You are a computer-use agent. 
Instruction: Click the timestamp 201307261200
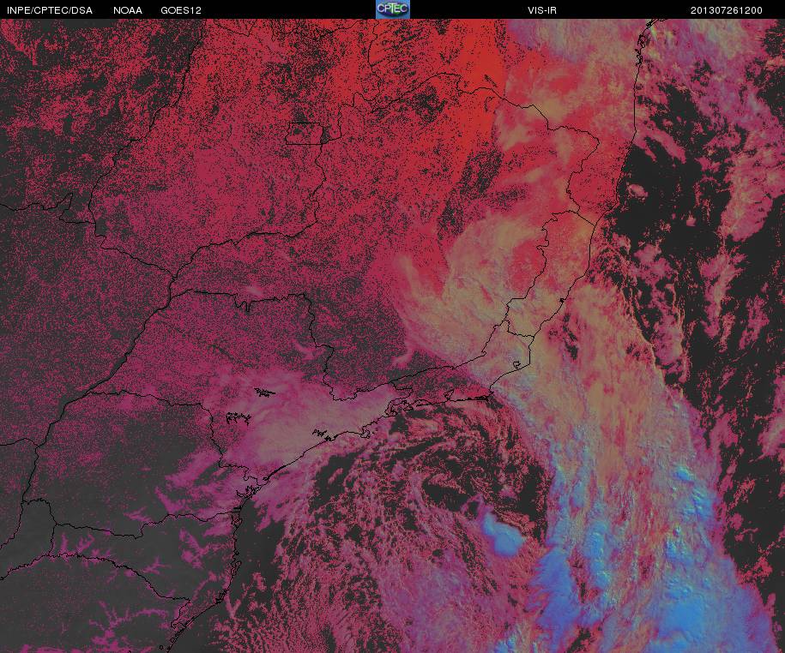(x=727, y=10)
